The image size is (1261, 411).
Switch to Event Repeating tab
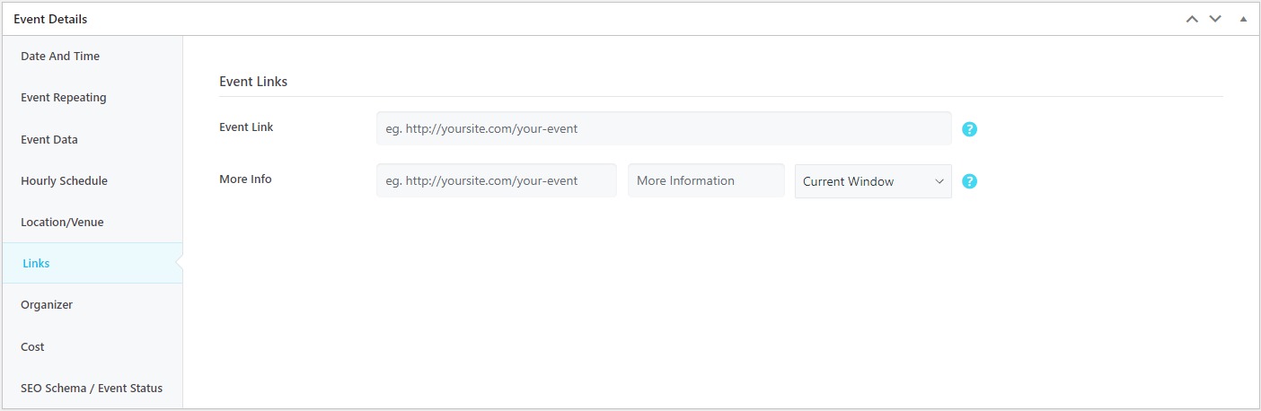tap(93, 98)
